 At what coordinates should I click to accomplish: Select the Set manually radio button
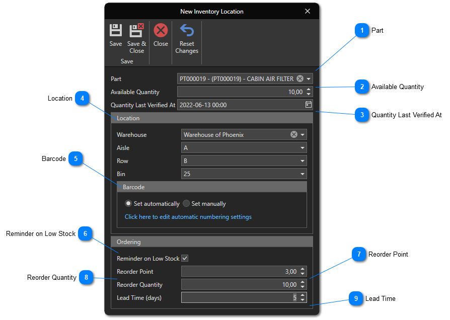tap(186, 204)
